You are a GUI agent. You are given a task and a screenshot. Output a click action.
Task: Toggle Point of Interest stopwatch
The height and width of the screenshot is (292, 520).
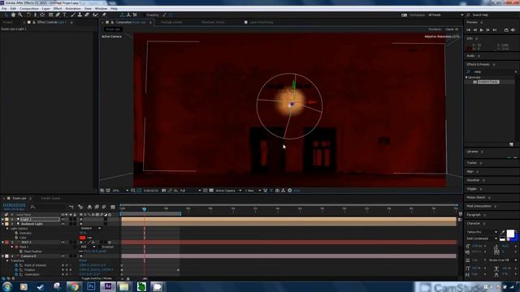pos(16,265)
